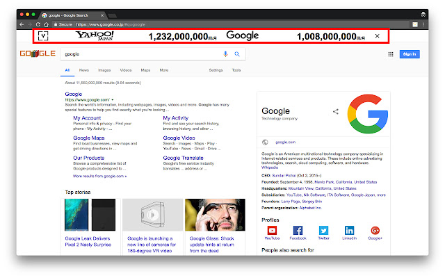Open the Chrome three-dot menu
Image resolution: width=445 pixels, height=278 pixels.
pos(423,25)
